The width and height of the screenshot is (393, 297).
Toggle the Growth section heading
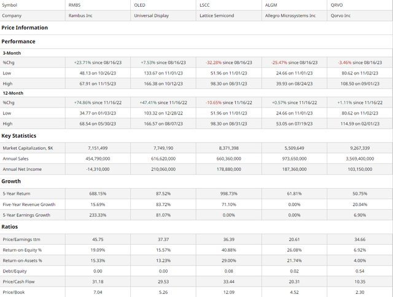coord(12,181)
